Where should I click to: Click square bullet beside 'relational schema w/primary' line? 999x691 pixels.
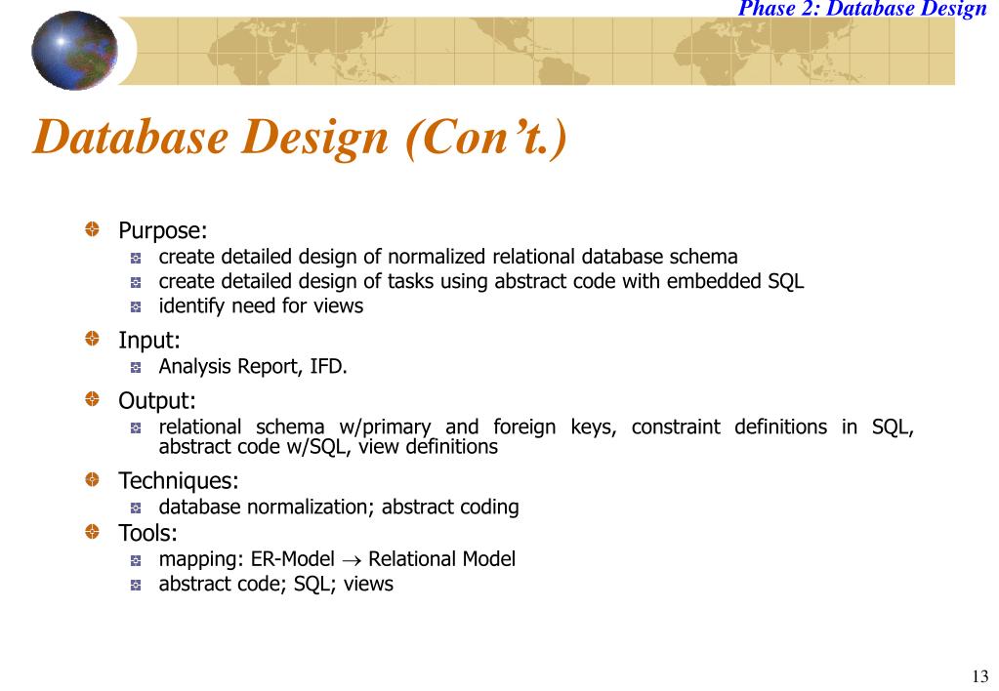[x=136, y=428]
